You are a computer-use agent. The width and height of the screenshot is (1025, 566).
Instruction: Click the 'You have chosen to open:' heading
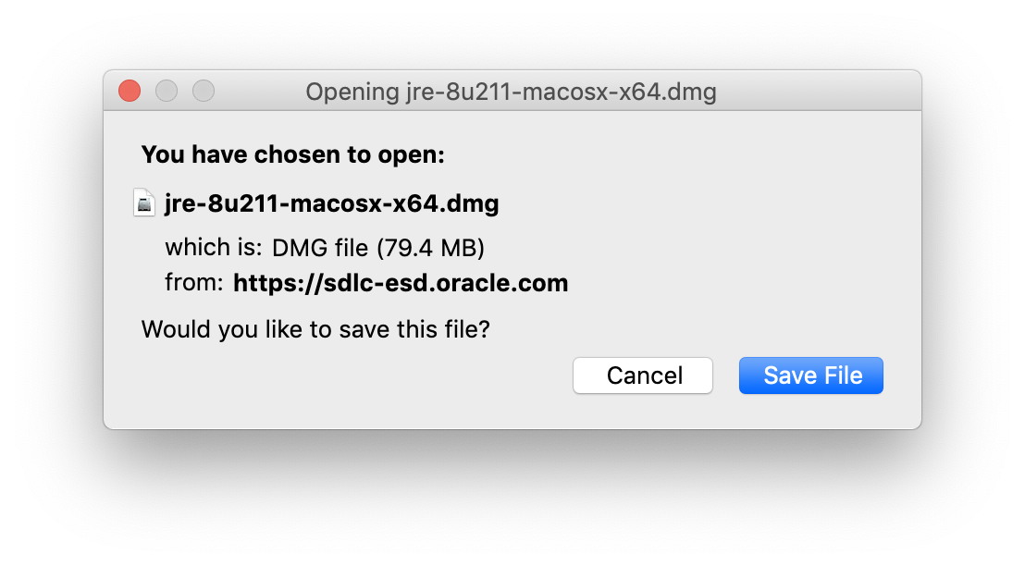(293, 154)
